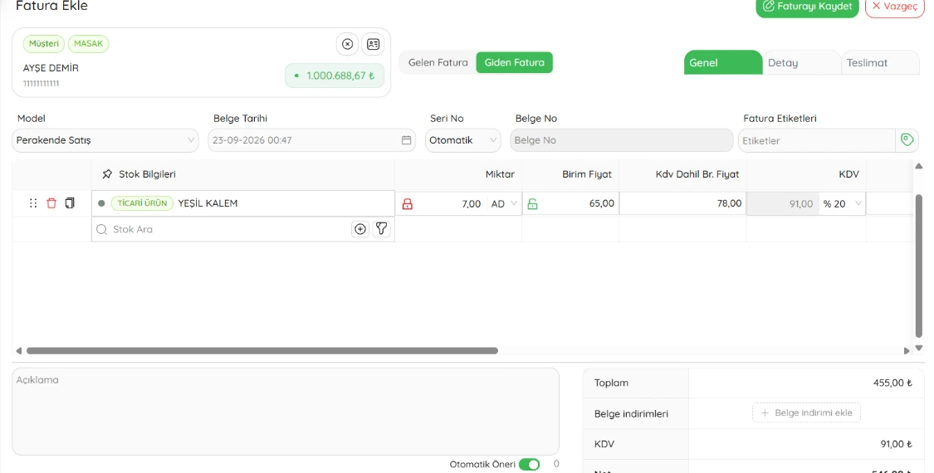Open the Model dropdown showing Perakende Satış

point(105,140)
